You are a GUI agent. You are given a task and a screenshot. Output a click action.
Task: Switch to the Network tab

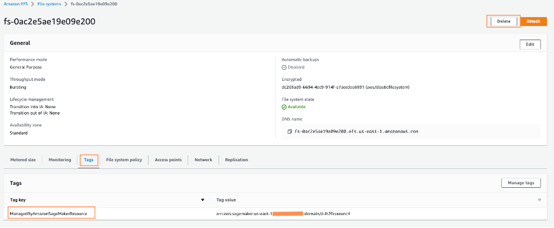click(x=203, y=159)
